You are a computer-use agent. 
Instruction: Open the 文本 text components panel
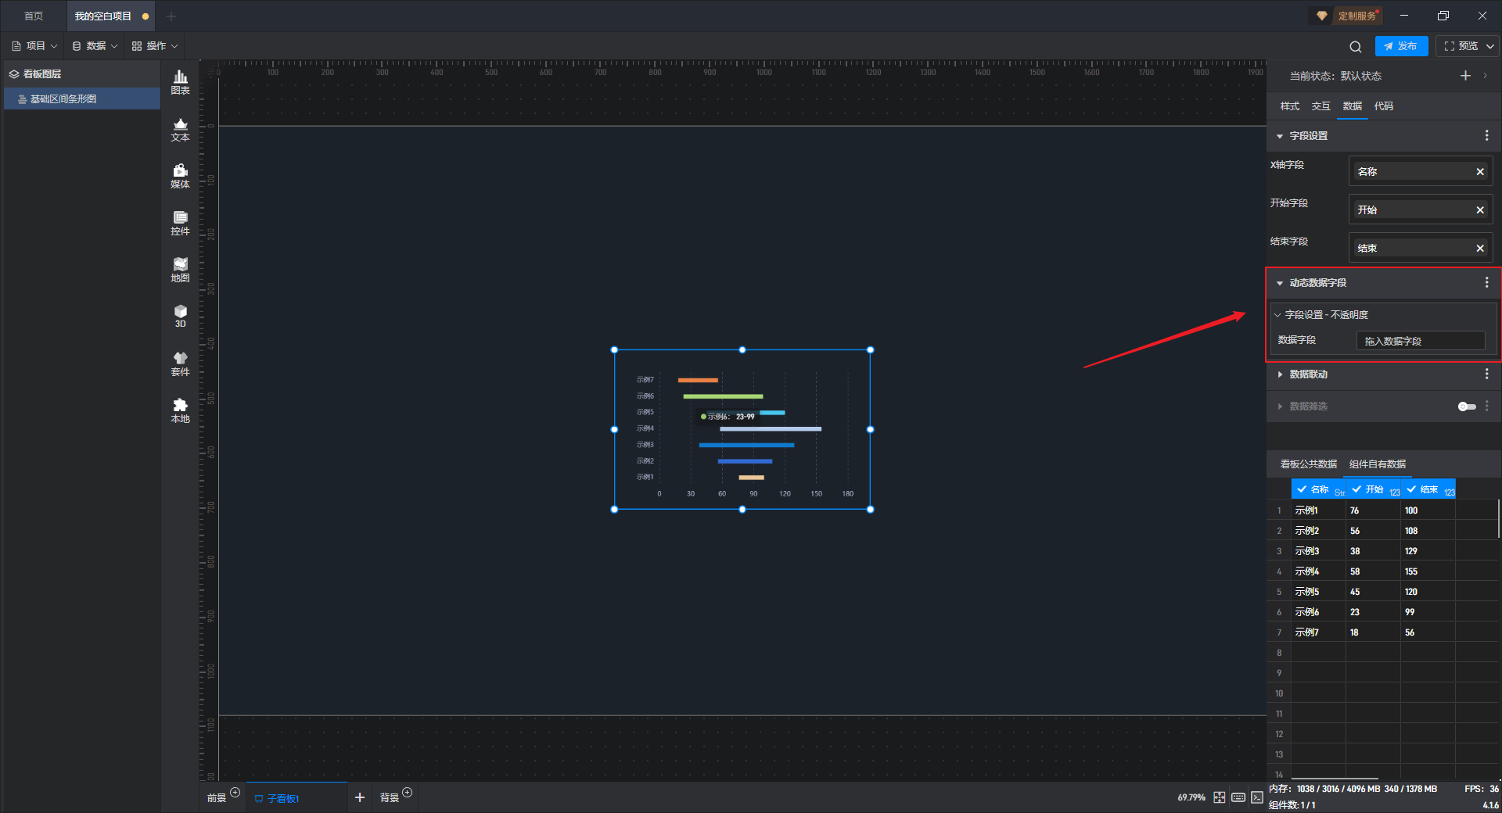tap(180, 129)
